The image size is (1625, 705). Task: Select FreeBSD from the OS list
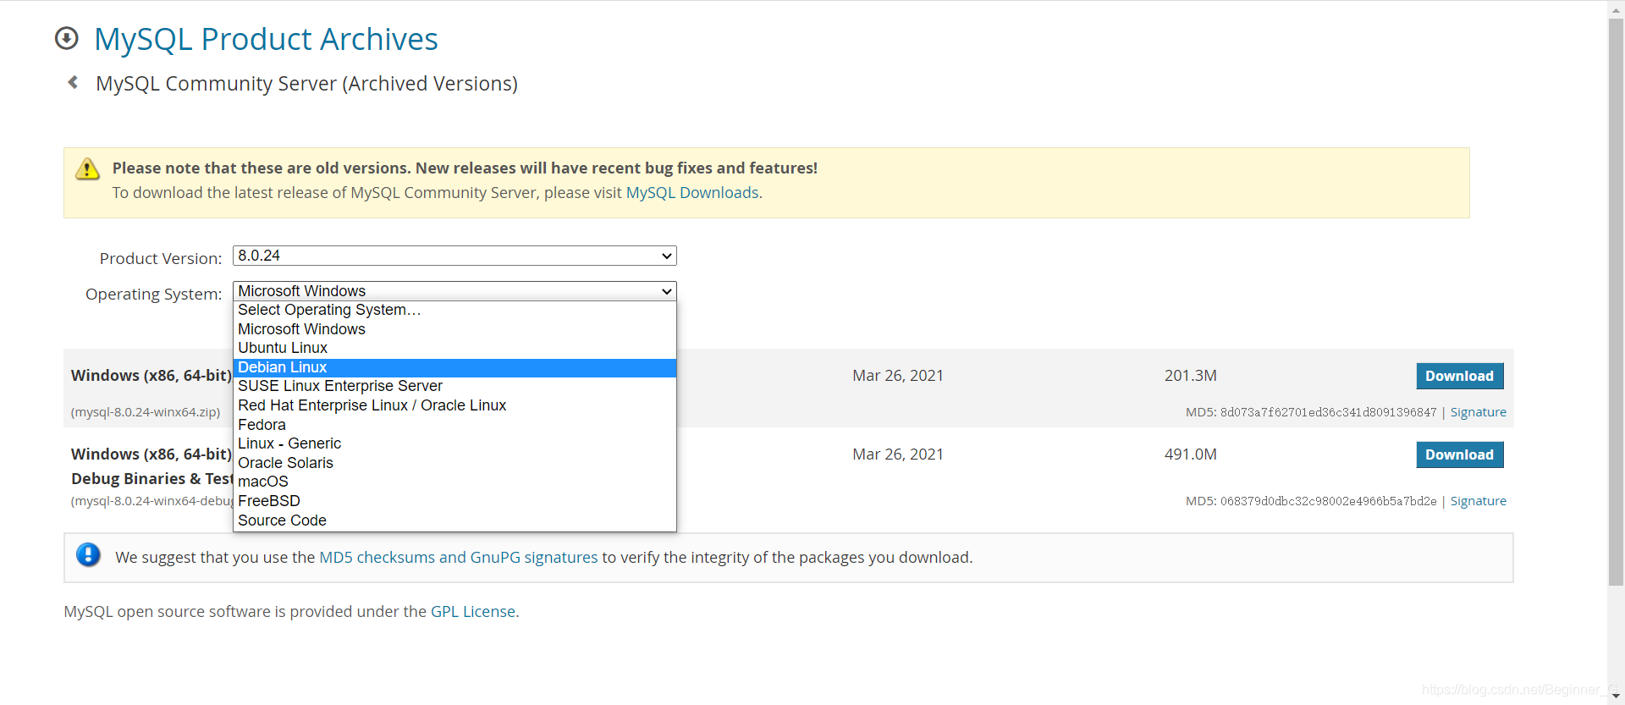pyautogui.click(x=454, y=501)
